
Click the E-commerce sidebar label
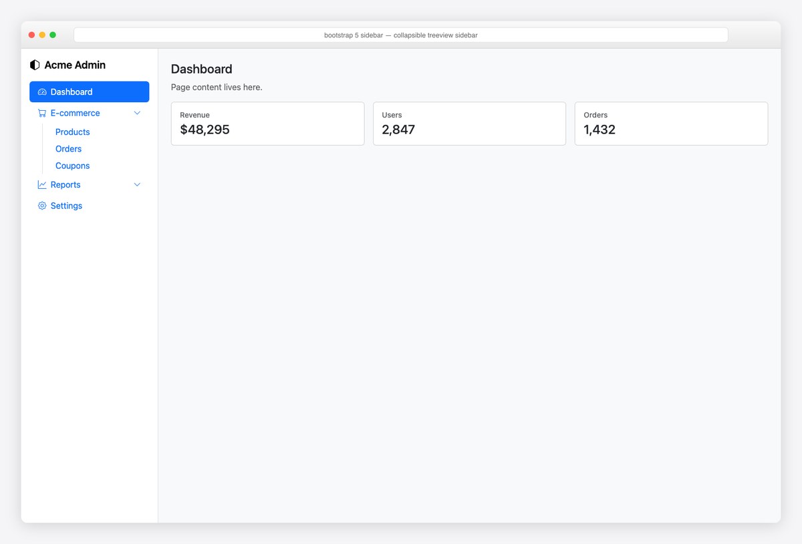point(76,113)
